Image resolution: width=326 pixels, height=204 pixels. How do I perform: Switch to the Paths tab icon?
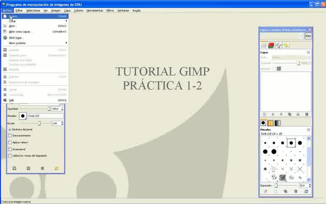pos(278,45)
